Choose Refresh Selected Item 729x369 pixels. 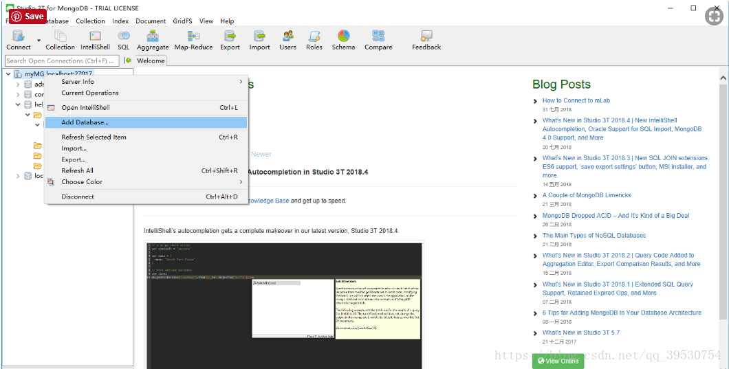tap(146, 137)
